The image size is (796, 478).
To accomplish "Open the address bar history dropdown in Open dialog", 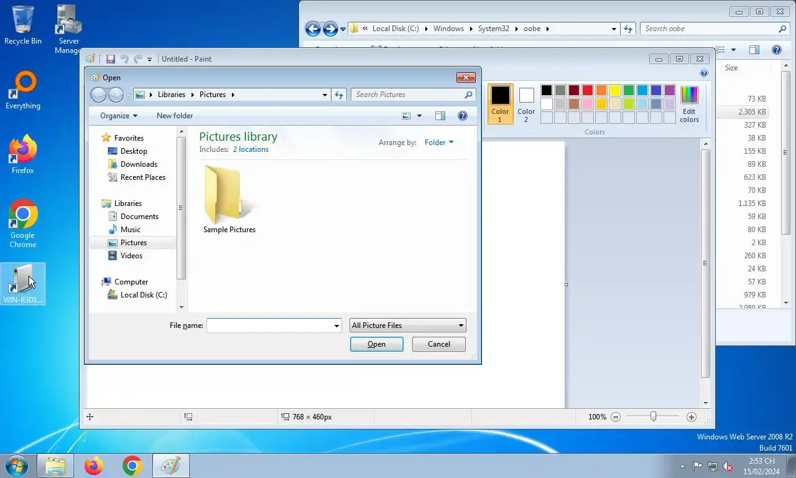I will pos(325,95).
